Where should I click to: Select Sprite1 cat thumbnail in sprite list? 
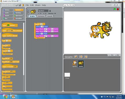tap(75, 64)
